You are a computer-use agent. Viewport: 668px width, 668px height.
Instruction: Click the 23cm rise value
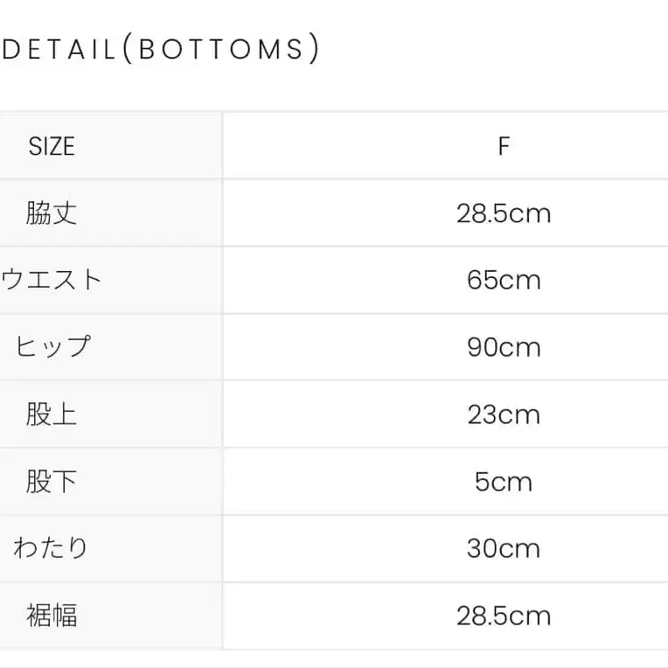tap(504, 414)
